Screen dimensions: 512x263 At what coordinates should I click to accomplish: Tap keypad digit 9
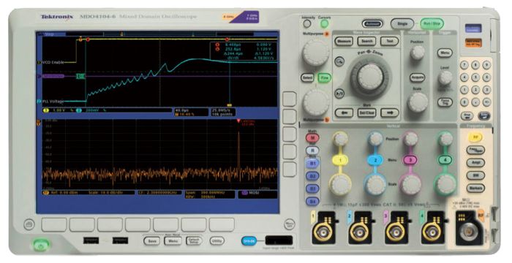(486, 65)
